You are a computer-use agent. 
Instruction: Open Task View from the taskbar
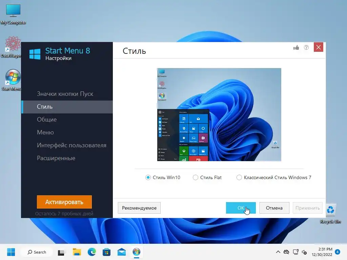61,252
